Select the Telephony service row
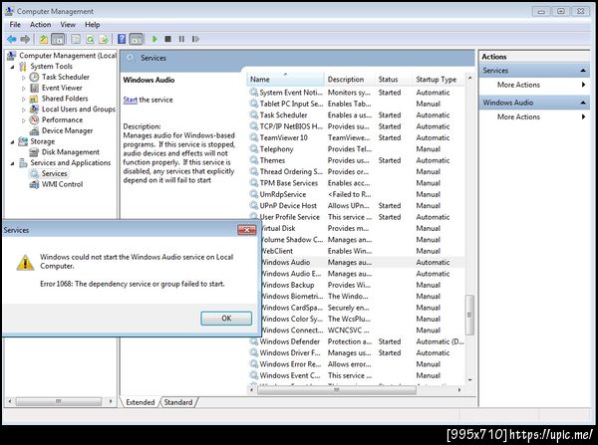Image resolution: width=598 pixels, height=445 pixels. (357, 149)
